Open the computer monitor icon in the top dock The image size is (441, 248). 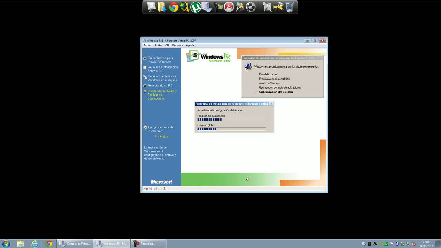point(151,7)
